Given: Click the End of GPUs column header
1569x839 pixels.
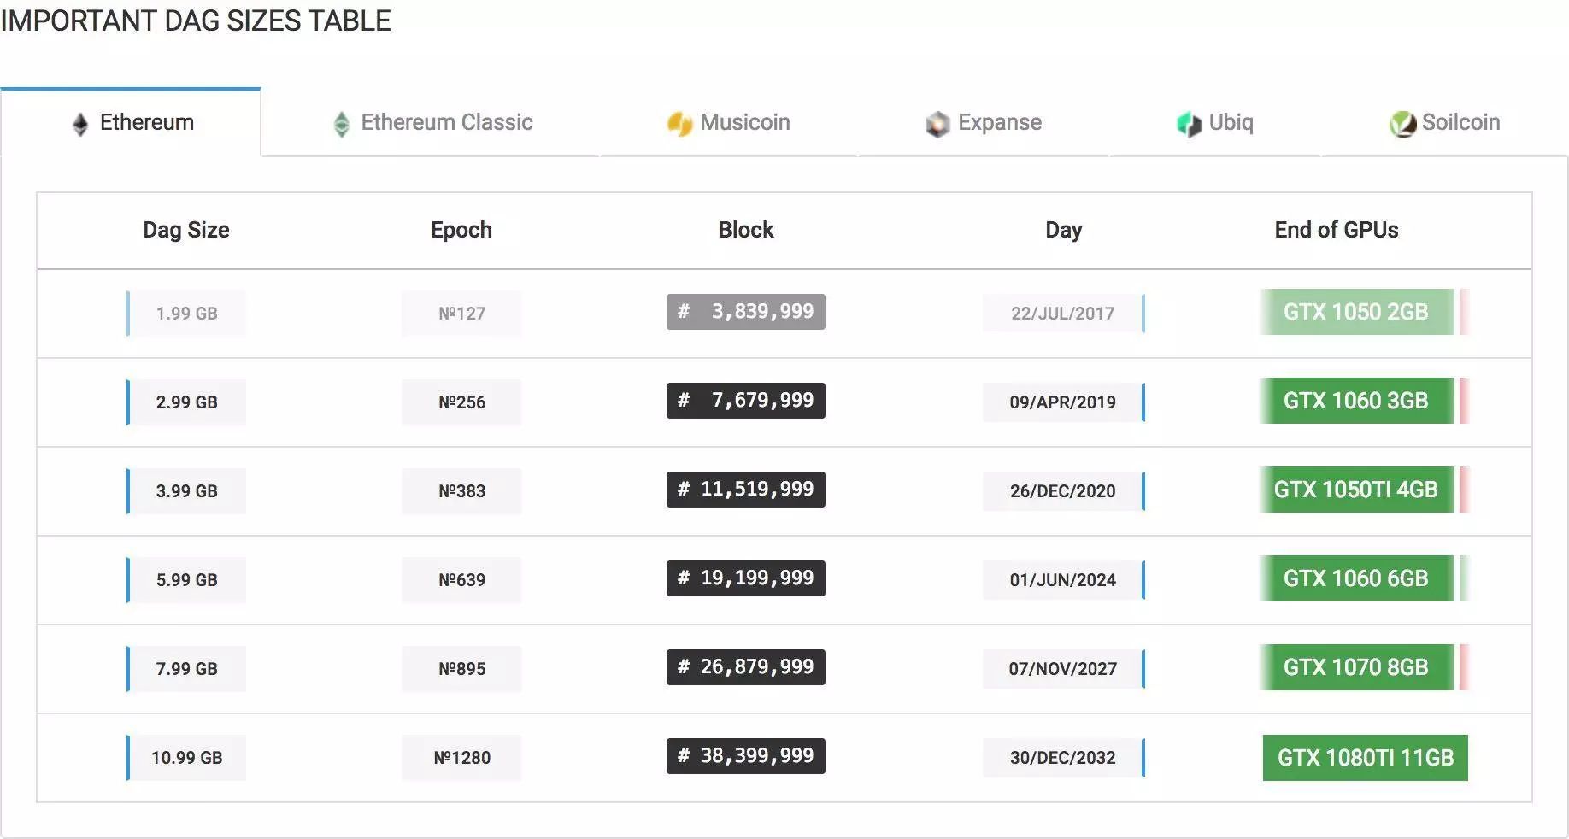Looking at the screenshot, I should [x=1337, y=230].
